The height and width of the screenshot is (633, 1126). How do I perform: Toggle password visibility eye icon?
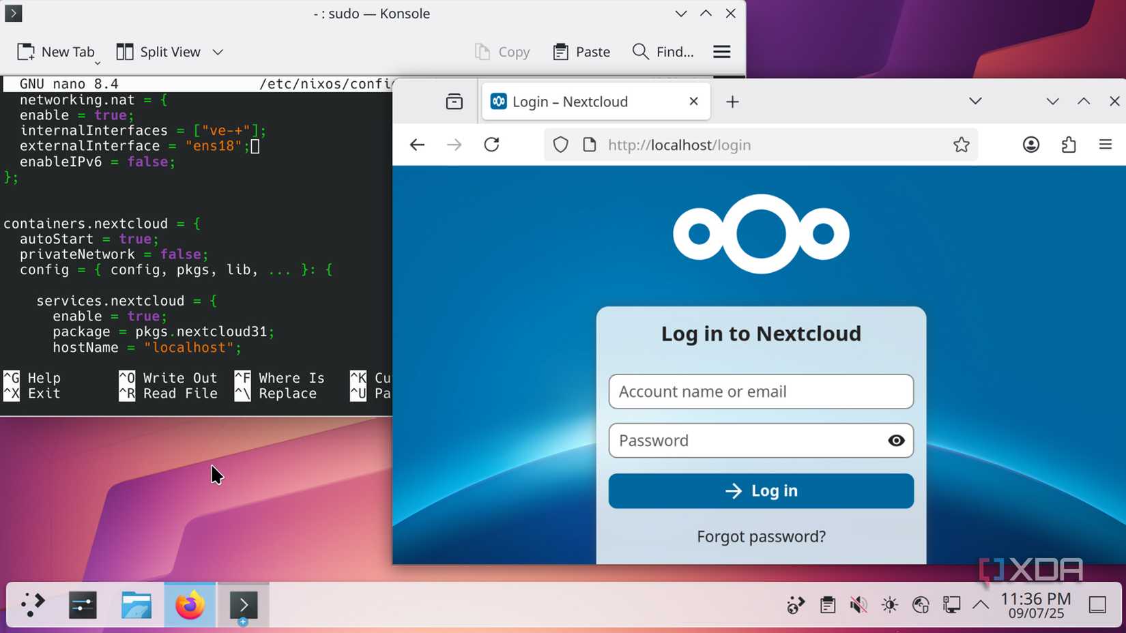[896, 441]
